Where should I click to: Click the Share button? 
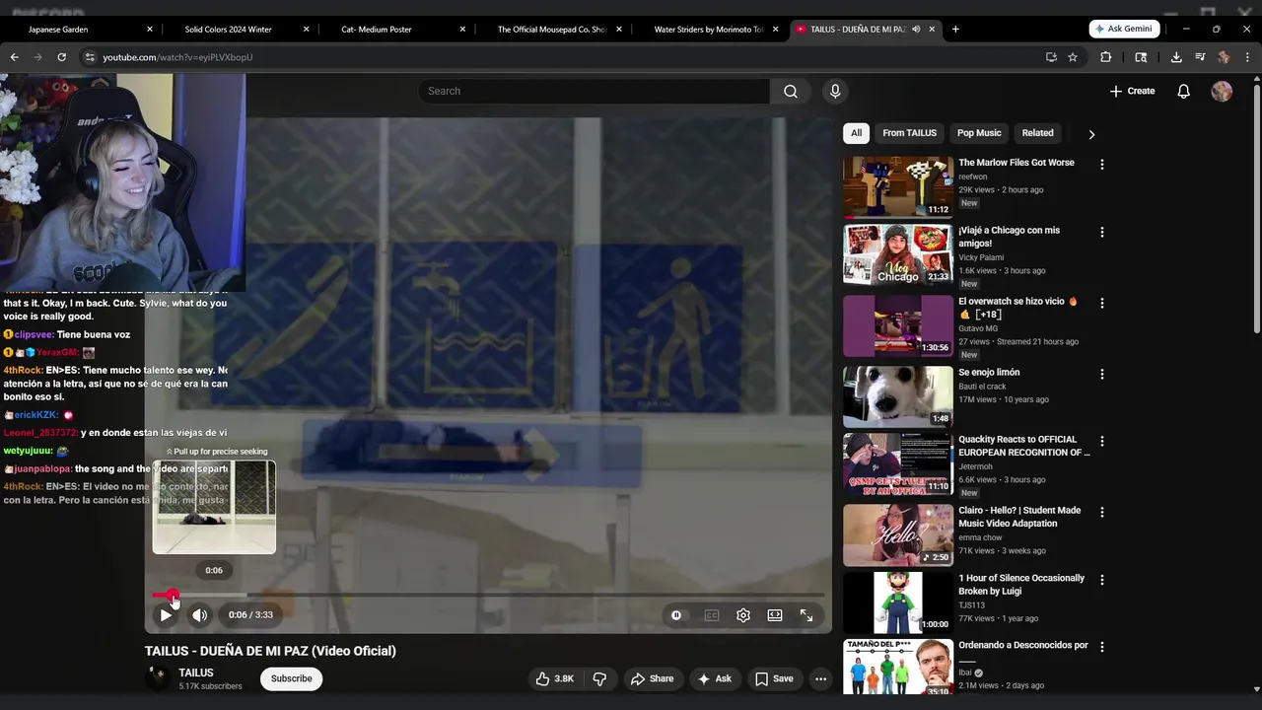tap(653, 678)
